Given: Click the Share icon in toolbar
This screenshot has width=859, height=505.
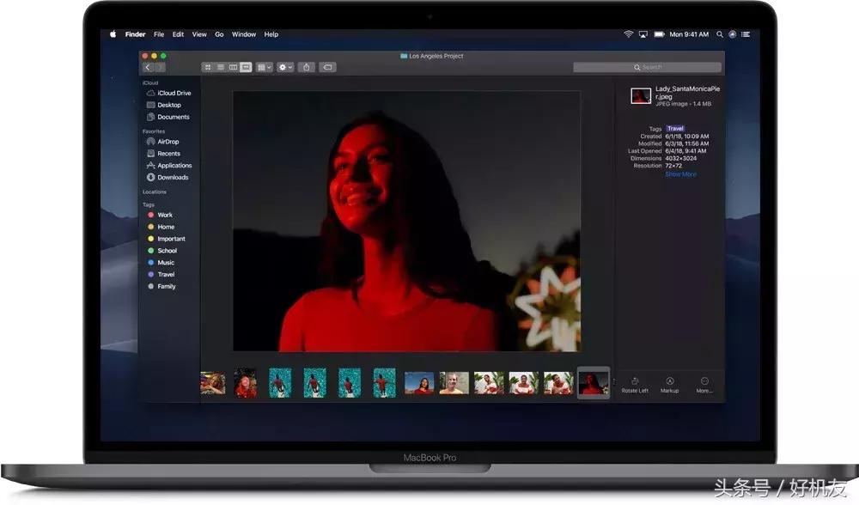Looking at the screenshot, I should click(x=306, y=67).
